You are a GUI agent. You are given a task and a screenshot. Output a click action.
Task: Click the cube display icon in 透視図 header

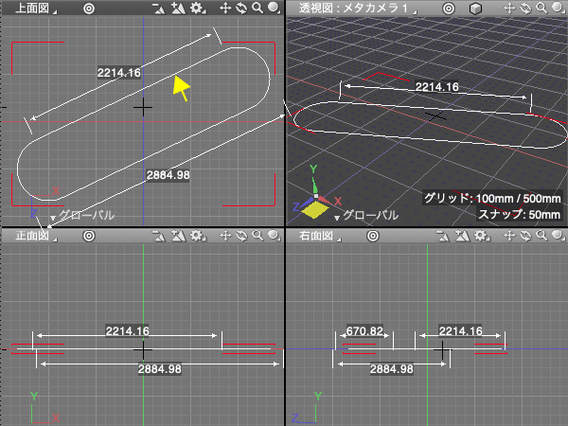point(475,9)
